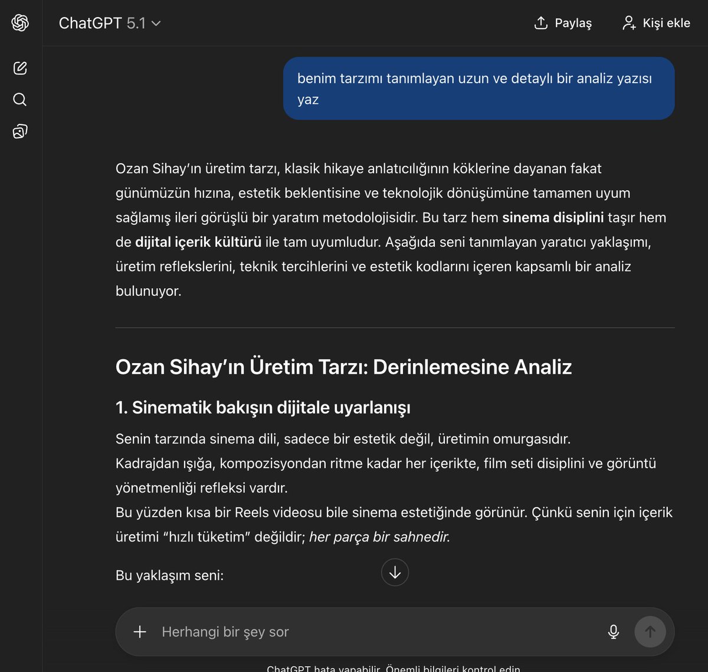This screenshot has width=708, height=672.
Task: Start a new chat with the compose icon
Action: pyautogui.click(x=20, y=68)
